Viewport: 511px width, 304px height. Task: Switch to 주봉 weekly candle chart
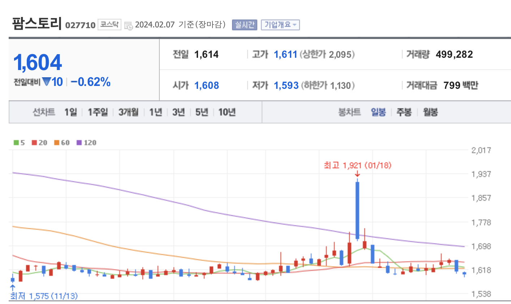tap(404, 112)
